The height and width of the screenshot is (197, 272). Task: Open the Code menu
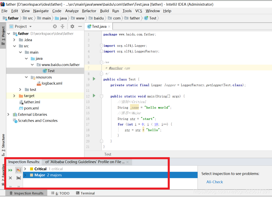pyautogui.click(x=57, y=11)
